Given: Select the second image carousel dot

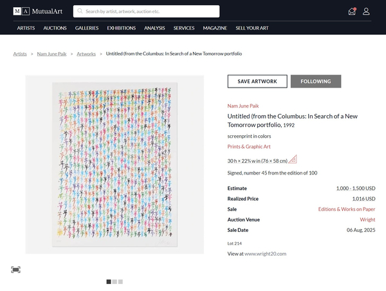Looking at the screenshot, I should pyautogui.click(x=115, y=281).
